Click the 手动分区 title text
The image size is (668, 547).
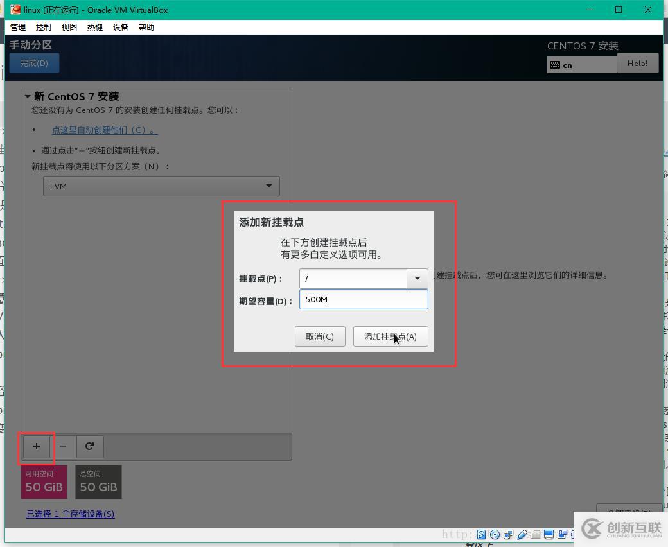click(31, 45)
